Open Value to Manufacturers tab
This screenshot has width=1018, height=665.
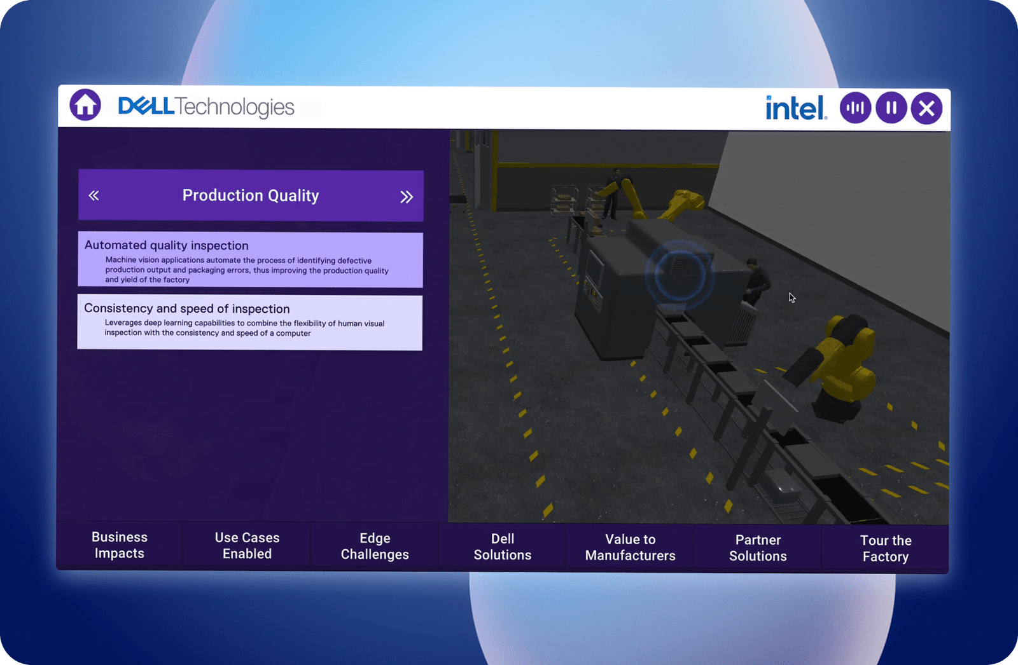coord(630,547)
